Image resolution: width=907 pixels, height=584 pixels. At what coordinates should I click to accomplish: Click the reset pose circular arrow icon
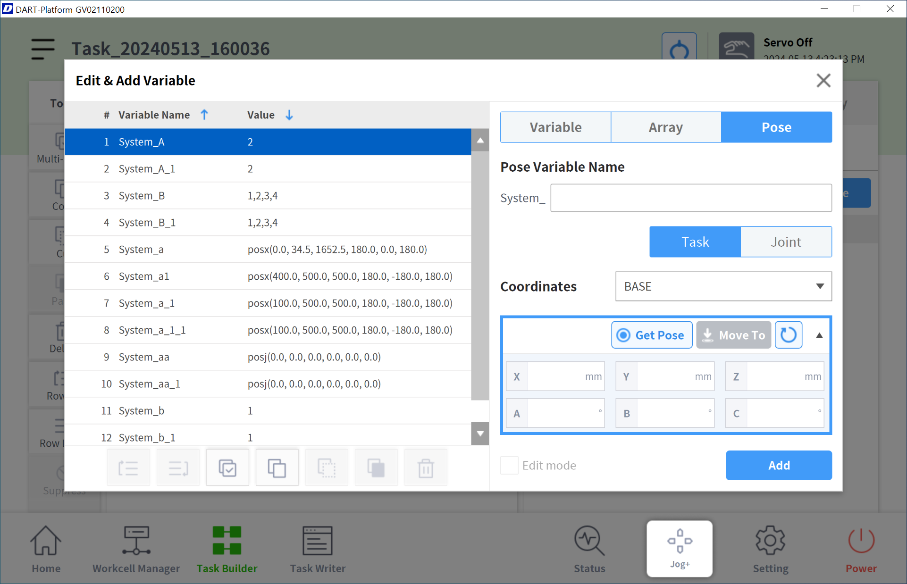click(x=788, y=335)
